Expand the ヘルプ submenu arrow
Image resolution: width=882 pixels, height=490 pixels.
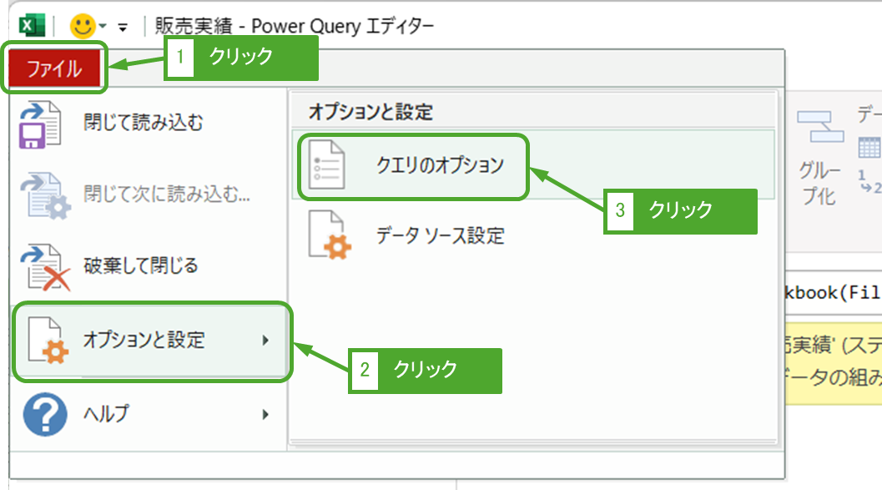(265, 414)
